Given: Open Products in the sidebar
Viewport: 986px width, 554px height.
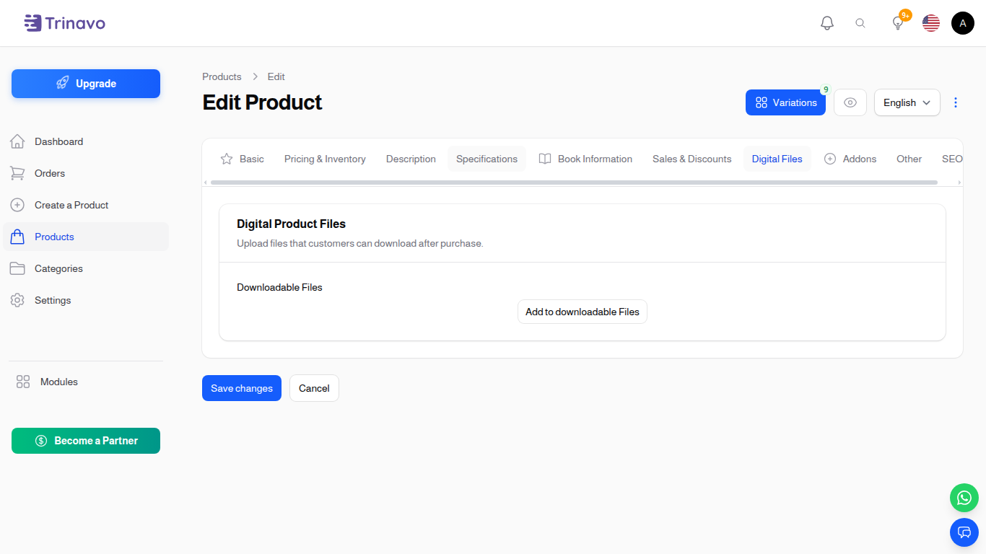Looking at the screenshot, I should tap(86, 237).
